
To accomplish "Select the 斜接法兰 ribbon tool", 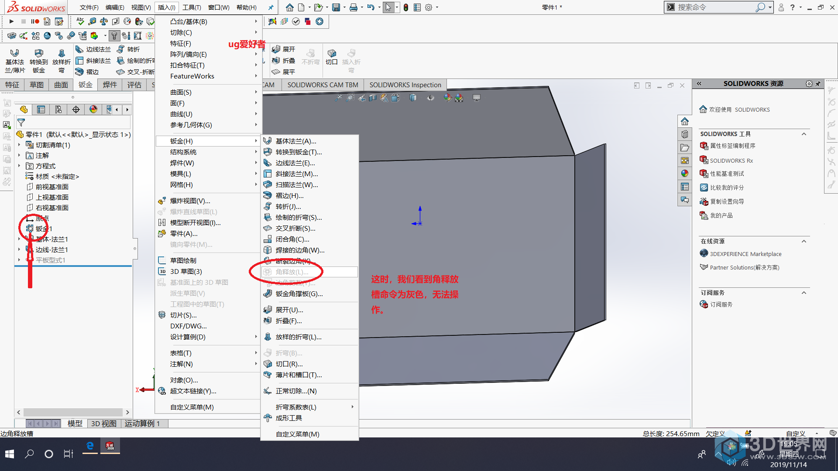I will coord(93,61).
